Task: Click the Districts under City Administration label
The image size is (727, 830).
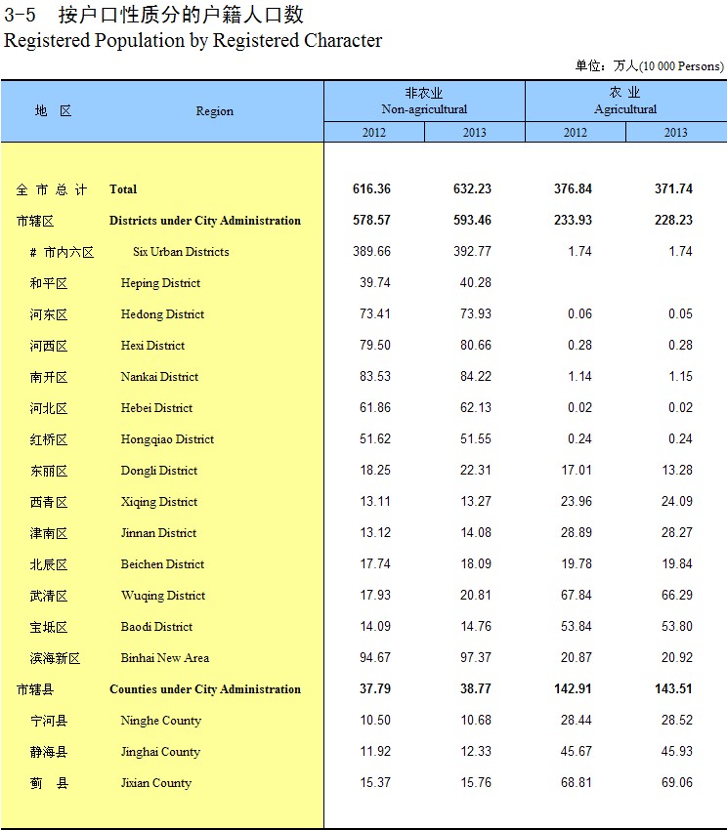Action: pyautogui.click(x=204, y=221)
